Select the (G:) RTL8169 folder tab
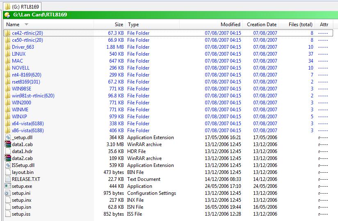Image resolution: width=338 pixels, height=221 pixels. tap(22, 7)
